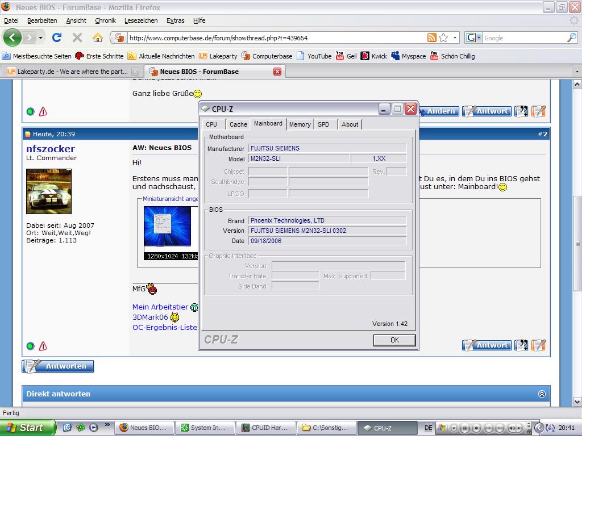Image resolution: width=615 pixels, height=531 pixels.
Task: Click nfszocker's car avatar image
Action: pyautogui.click(x=49, y=191)
